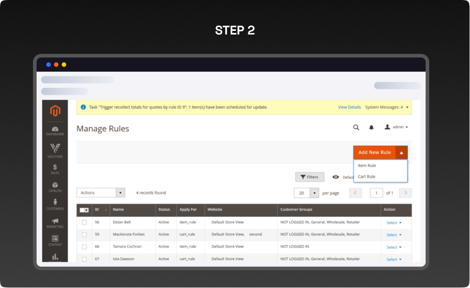Open the Catalog box icon
The width and height of the screenshot is (470, 288).
55,187
